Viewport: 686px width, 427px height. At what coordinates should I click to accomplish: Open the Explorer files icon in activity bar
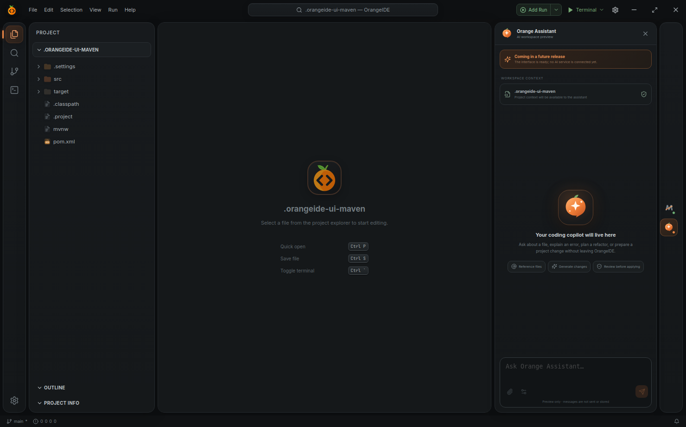point(14,34)
